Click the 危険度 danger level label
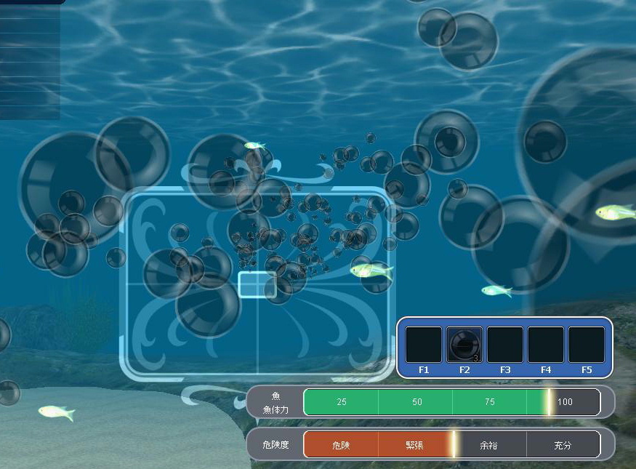 click(x=275, y=444)
